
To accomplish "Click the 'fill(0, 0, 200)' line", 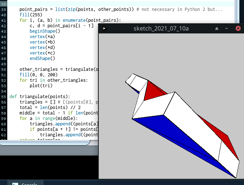I will pos(38,75).
